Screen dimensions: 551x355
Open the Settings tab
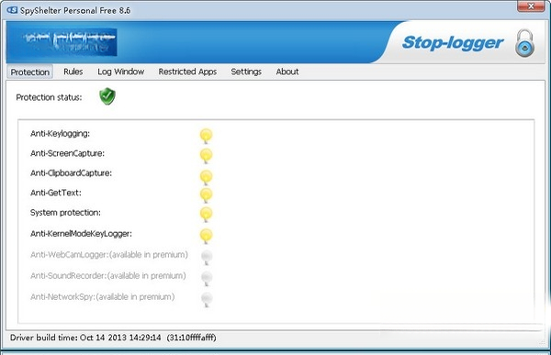pos(246,72)
